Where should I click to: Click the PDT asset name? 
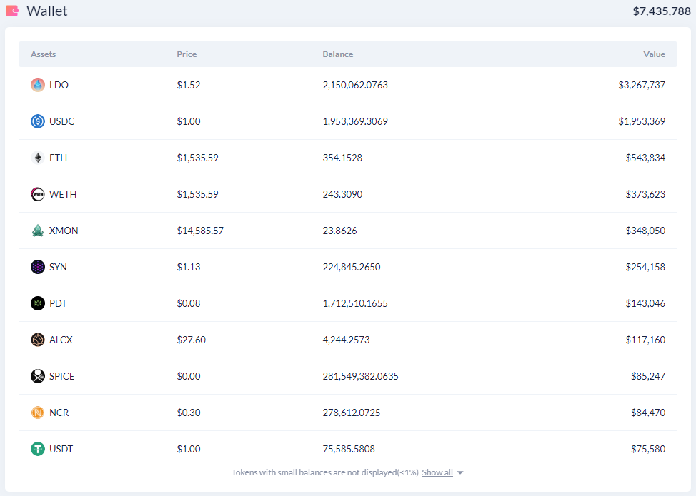coord(58,303)
